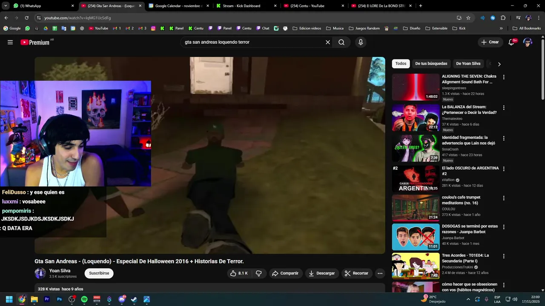Open Chrome extensions puzzle icon
Screen dimensions: 545x306
click(x=503, y=18)
